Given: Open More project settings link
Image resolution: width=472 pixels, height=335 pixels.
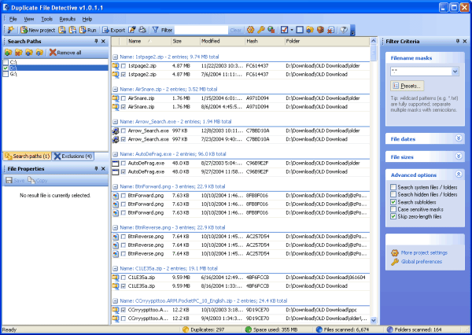Looking at the screenshot, I should point(423,252).
